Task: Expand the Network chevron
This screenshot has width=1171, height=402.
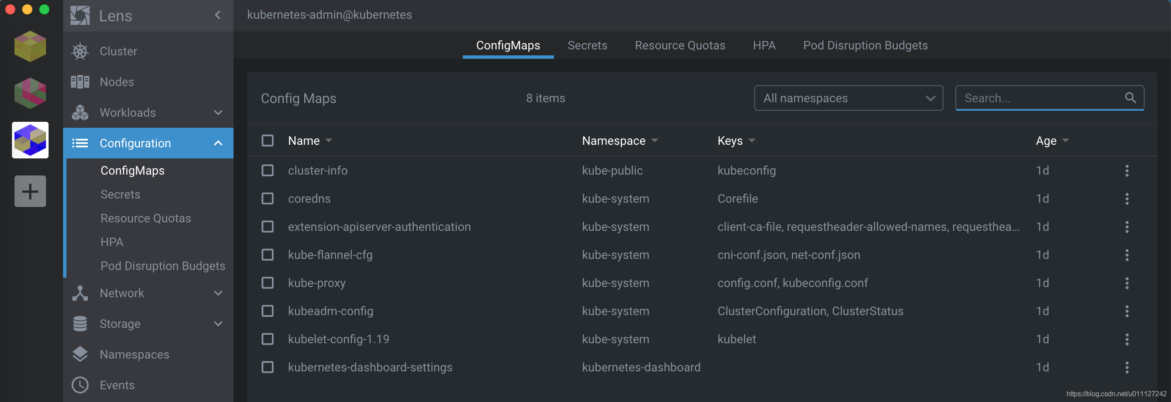Action: [x=218, y=293]
